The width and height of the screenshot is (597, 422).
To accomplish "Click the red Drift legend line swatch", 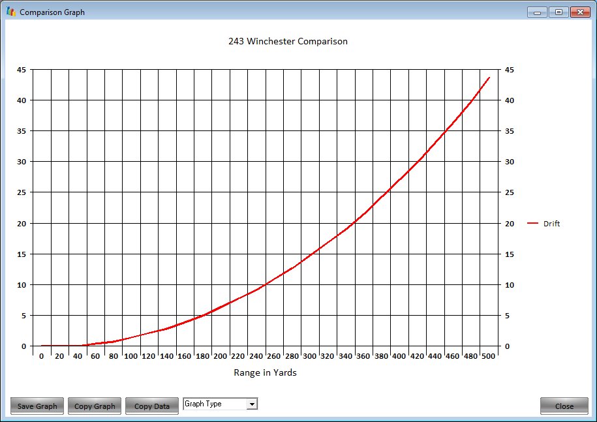I will click(532, 224).
